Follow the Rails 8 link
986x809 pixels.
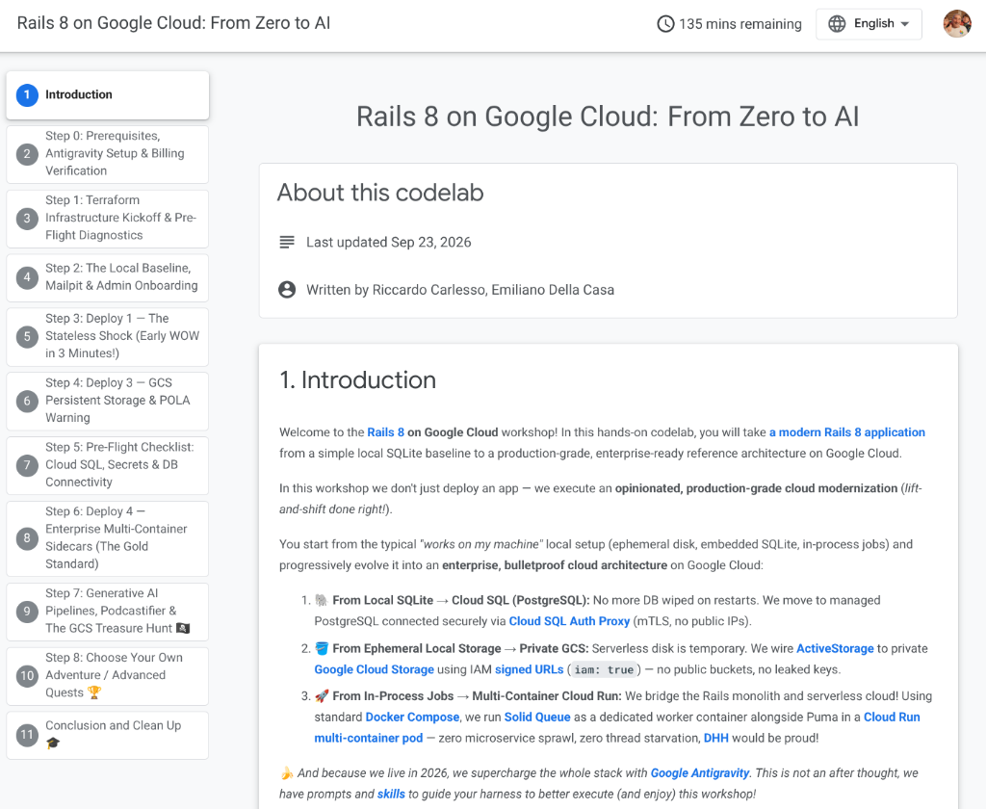pos(385,432)
